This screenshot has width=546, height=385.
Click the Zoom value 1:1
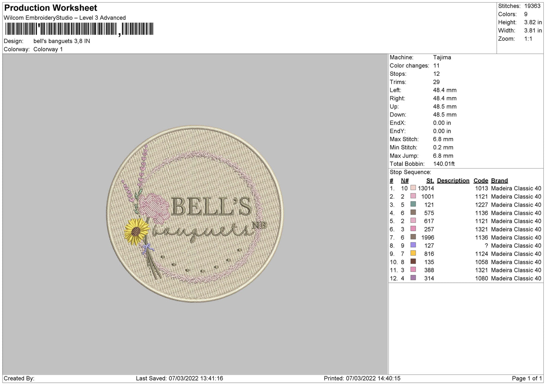point(528,39)
